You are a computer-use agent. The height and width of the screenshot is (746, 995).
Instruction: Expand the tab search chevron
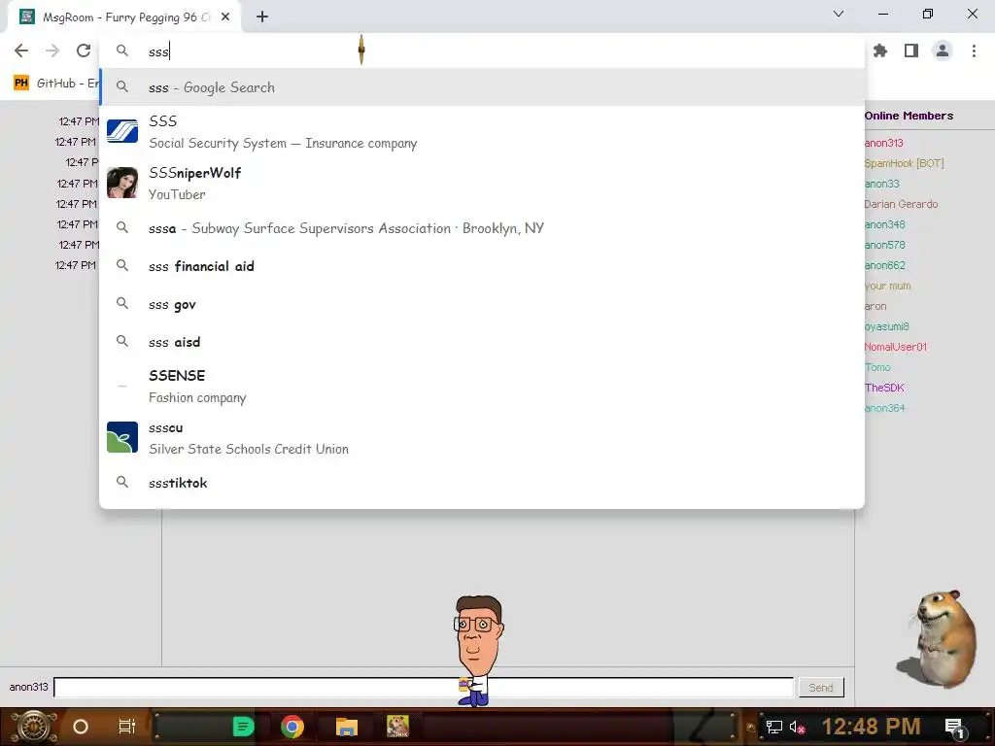(839, 14)
